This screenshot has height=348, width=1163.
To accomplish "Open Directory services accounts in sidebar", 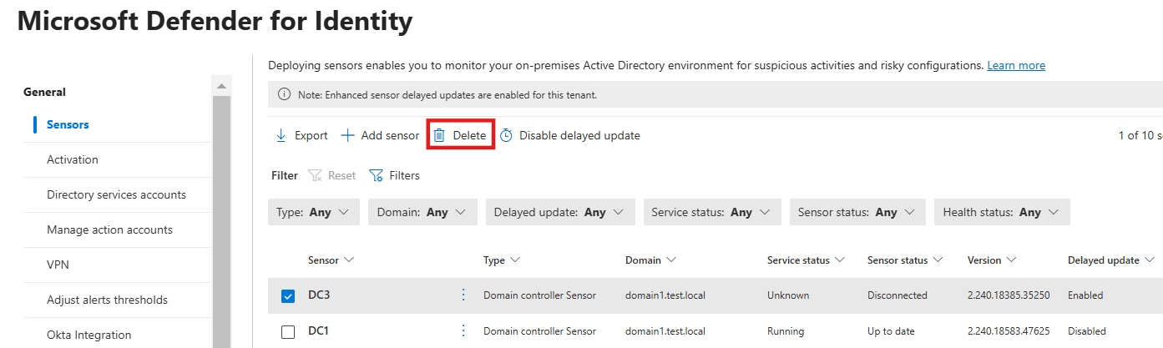I will pos(116,194).
